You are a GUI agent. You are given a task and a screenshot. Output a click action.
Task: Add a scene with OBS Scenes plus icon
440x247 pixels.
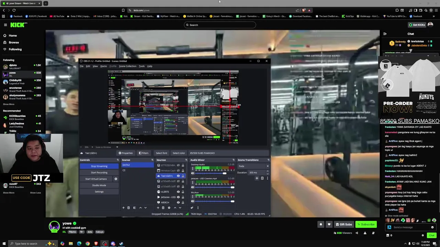click(123, 208)
